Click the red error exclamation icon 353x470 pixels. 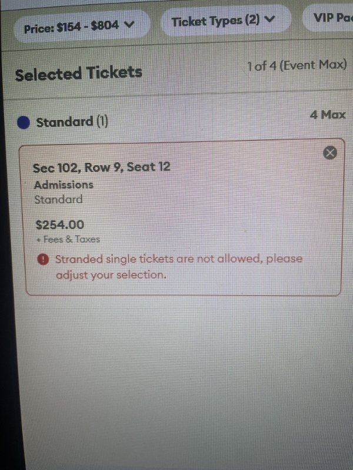pyautogui.click(x=42, y=260)
